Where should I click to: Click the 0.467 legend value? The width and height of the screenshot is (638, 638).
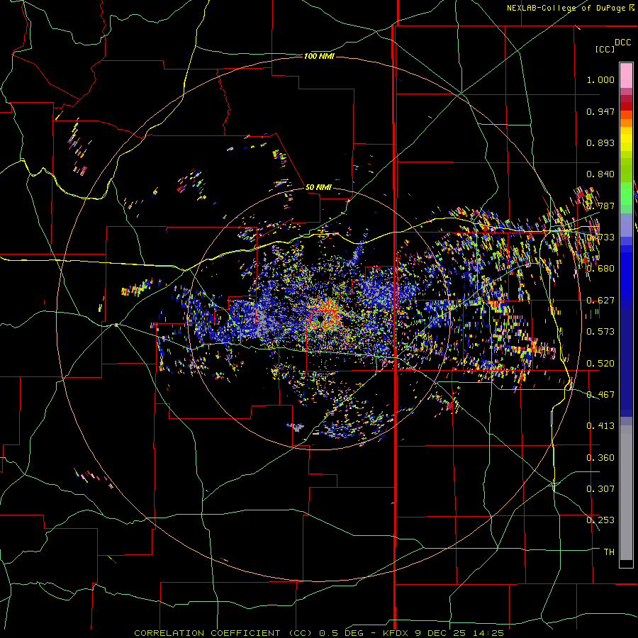(600, 395)
